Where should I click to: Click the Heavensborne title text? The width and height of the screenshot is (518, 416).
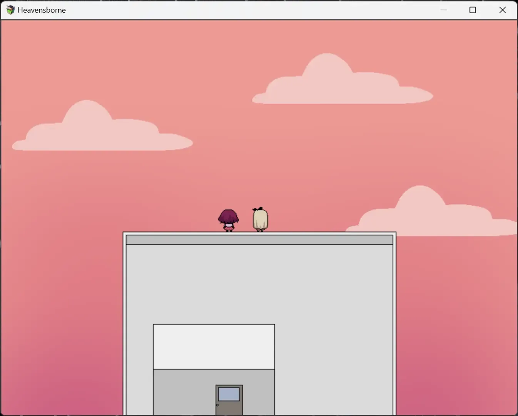pyautogui.click(x=42, y=10)
